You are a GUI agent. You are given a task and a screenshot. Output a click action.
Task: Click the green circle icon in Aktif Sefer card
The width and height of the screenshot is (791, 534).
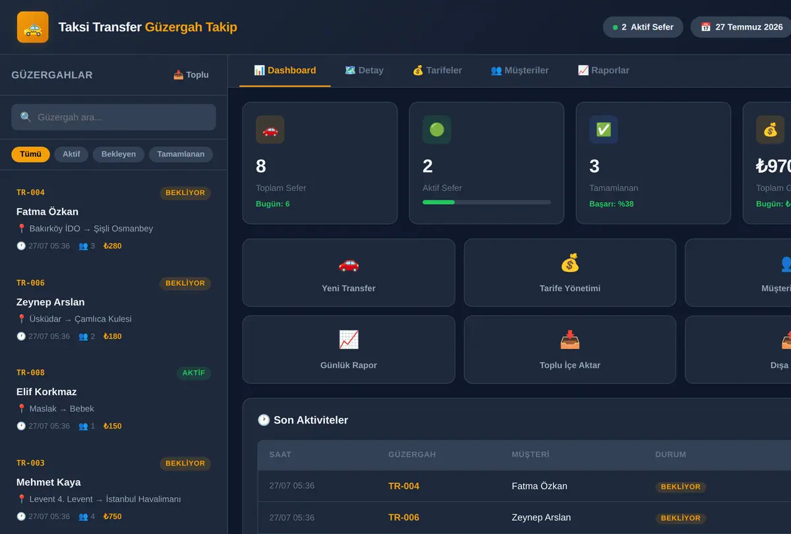point(437,130)
